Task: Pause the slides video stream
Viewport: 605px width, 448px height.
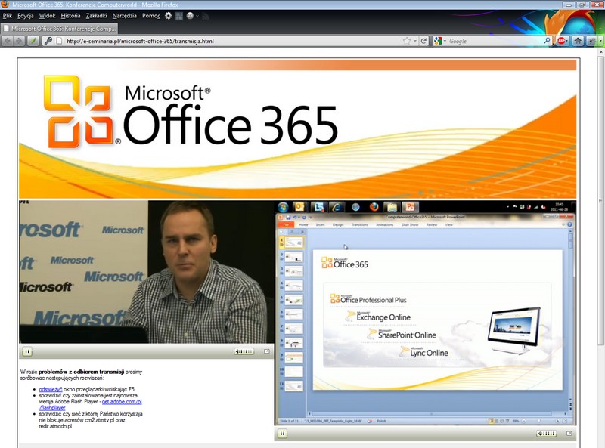Action: click(x=282, y=434)
